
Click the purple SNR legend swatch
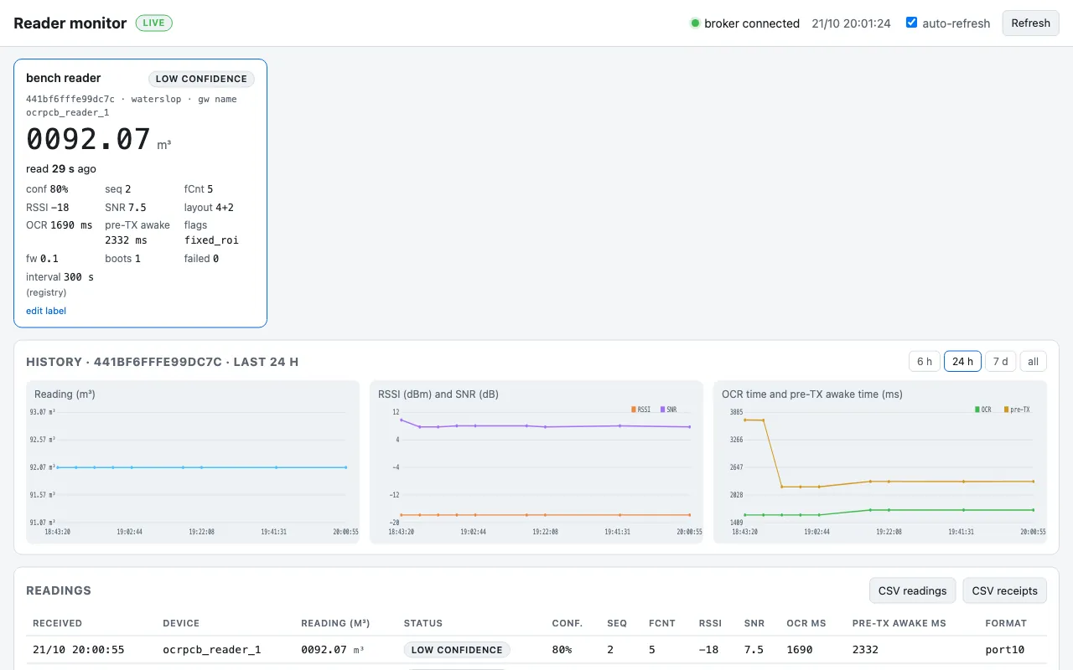(x=662, y=410)
